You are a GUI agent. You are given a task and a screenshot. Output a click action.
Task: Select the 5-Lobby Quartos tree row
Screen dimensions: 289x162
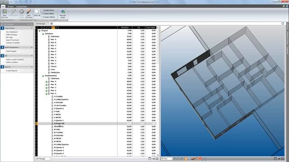(x=97, y=99)
